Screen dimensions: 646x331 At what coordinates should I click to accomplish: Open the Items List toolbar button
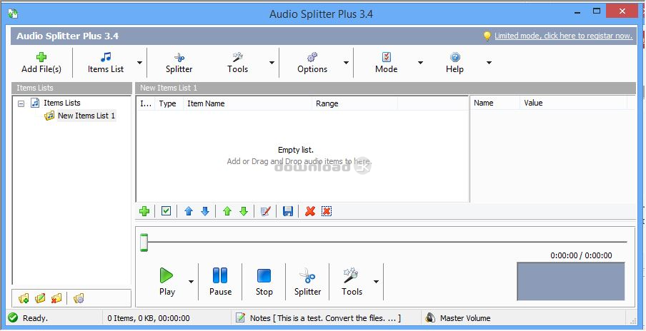(x=106, y=63)
